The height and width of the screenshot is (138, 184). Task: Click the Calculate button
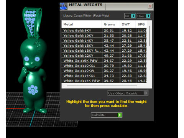tap(107, 115)
